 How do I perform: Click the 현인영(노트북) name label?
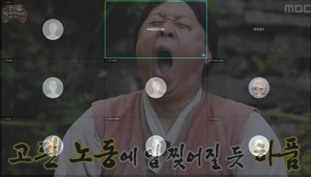217,61
